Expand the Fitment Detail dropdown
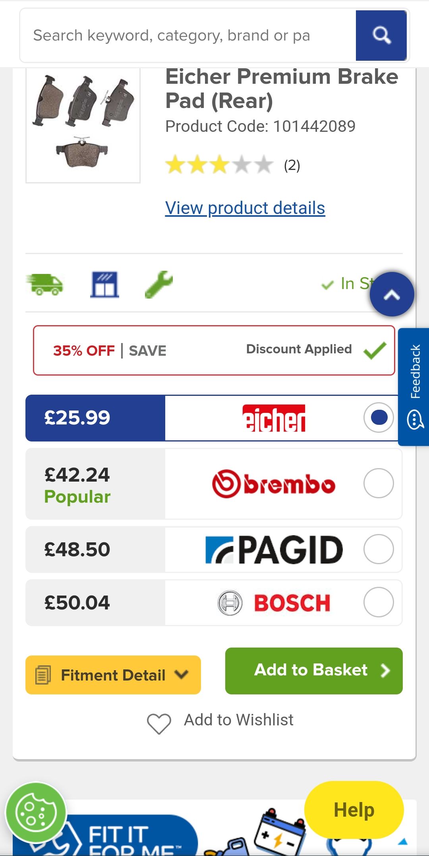The width and height of the screenshot is (429, 856). click(113, 675)
